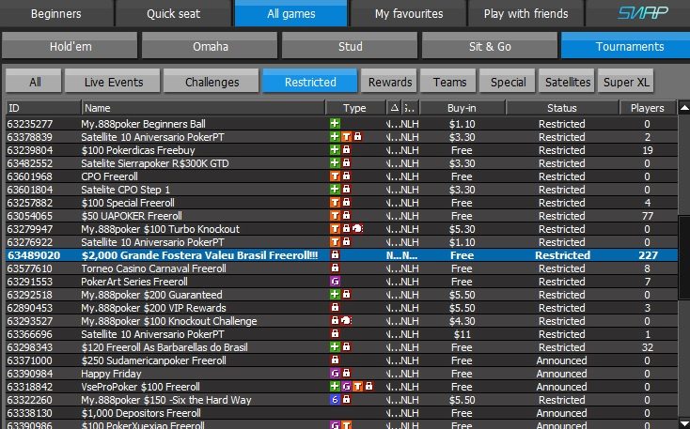The height and width of the screenshot is (429, 690).
Task: Click orange T icon in $50 UAPOKER Freeroll row
Action: click(x=335, y=215)
